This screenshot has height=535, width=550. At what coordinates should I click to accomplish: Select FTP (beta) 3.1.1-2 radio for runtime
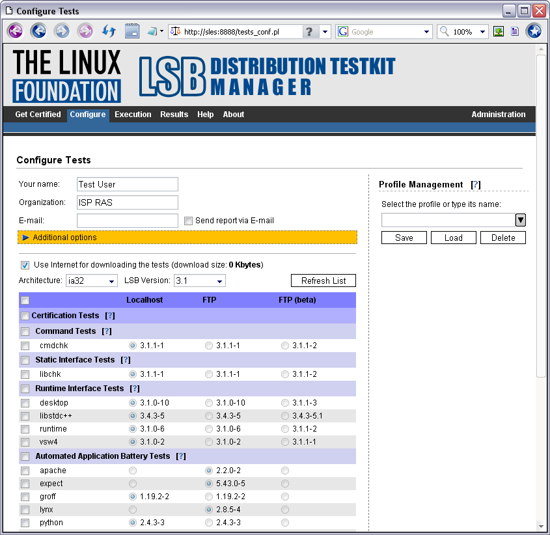[285, 429]
